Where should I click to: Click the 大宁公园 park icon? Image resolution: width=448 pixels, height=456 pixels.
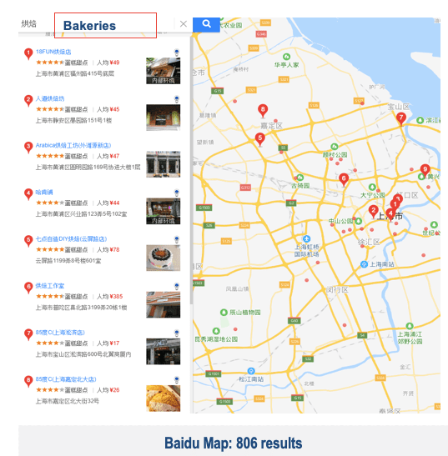pyautogui.click(x=372, y=187)
